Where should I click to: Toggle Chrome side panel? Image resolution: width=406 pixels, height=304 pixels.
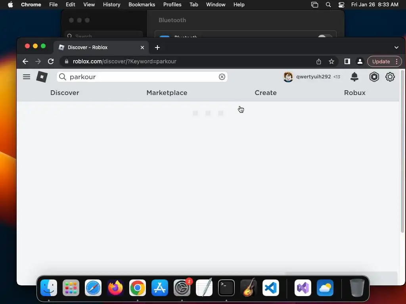coord(347,61)
